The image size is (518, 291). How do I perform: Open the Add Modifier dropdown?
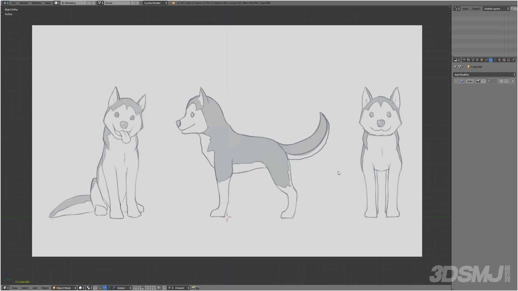[484, 75]
